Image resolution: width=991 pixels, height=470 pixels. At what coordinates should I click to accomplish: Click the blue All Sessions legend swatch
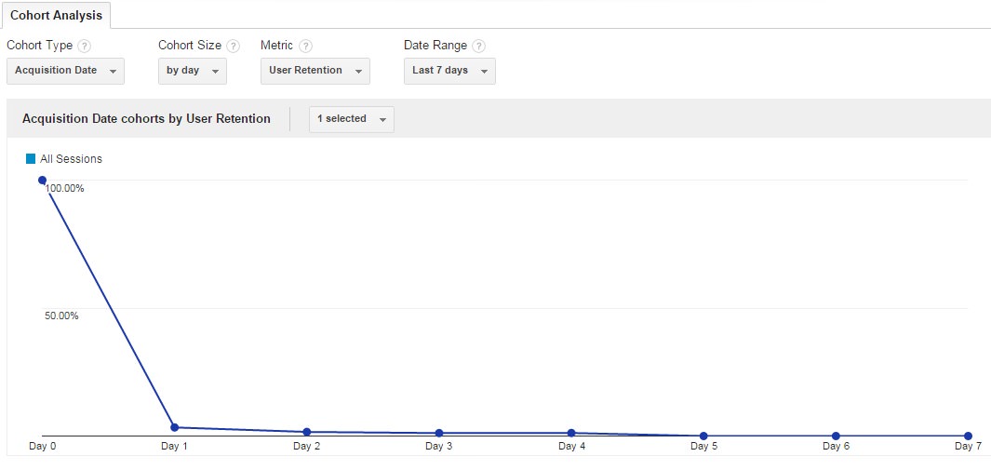pos(31,159)
